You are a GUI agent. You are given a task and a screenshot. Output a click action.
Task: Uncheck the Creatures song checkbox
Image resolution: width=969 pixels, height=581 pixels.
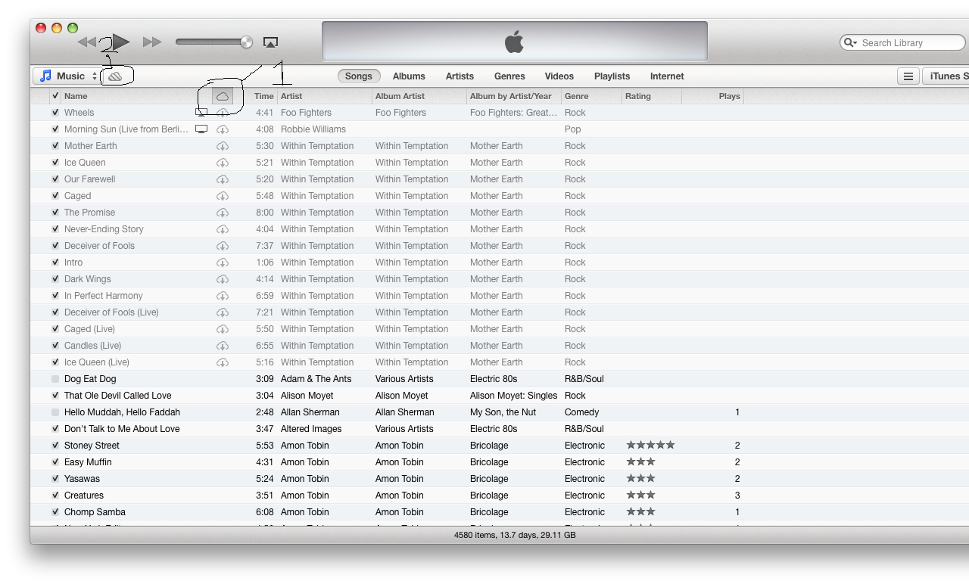pyautogui.click(x=55, y=496)
